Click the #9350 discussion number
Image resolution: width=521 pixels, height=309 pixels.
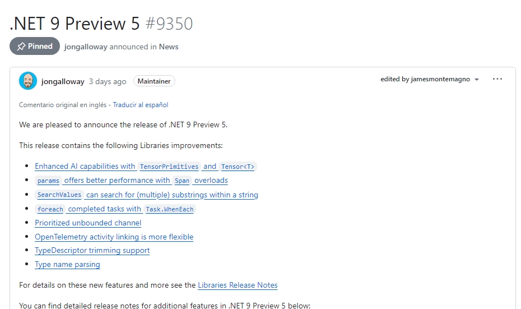pyautogui.click(x=169, y=24)
